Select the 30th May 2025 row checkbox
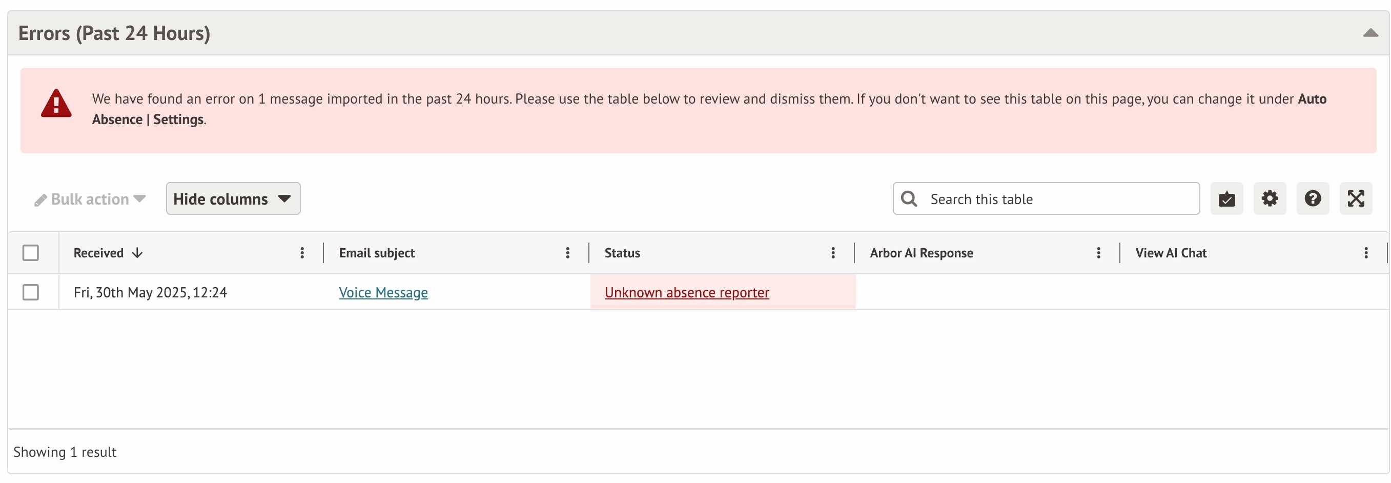The width and height of the screenshot is (1391, 483). click(31, 292)
